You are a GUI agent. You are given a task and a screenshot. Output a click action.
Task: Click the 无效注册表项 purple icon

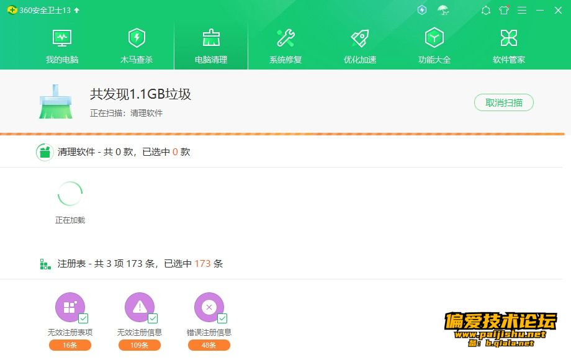click(x=70, y=307)
